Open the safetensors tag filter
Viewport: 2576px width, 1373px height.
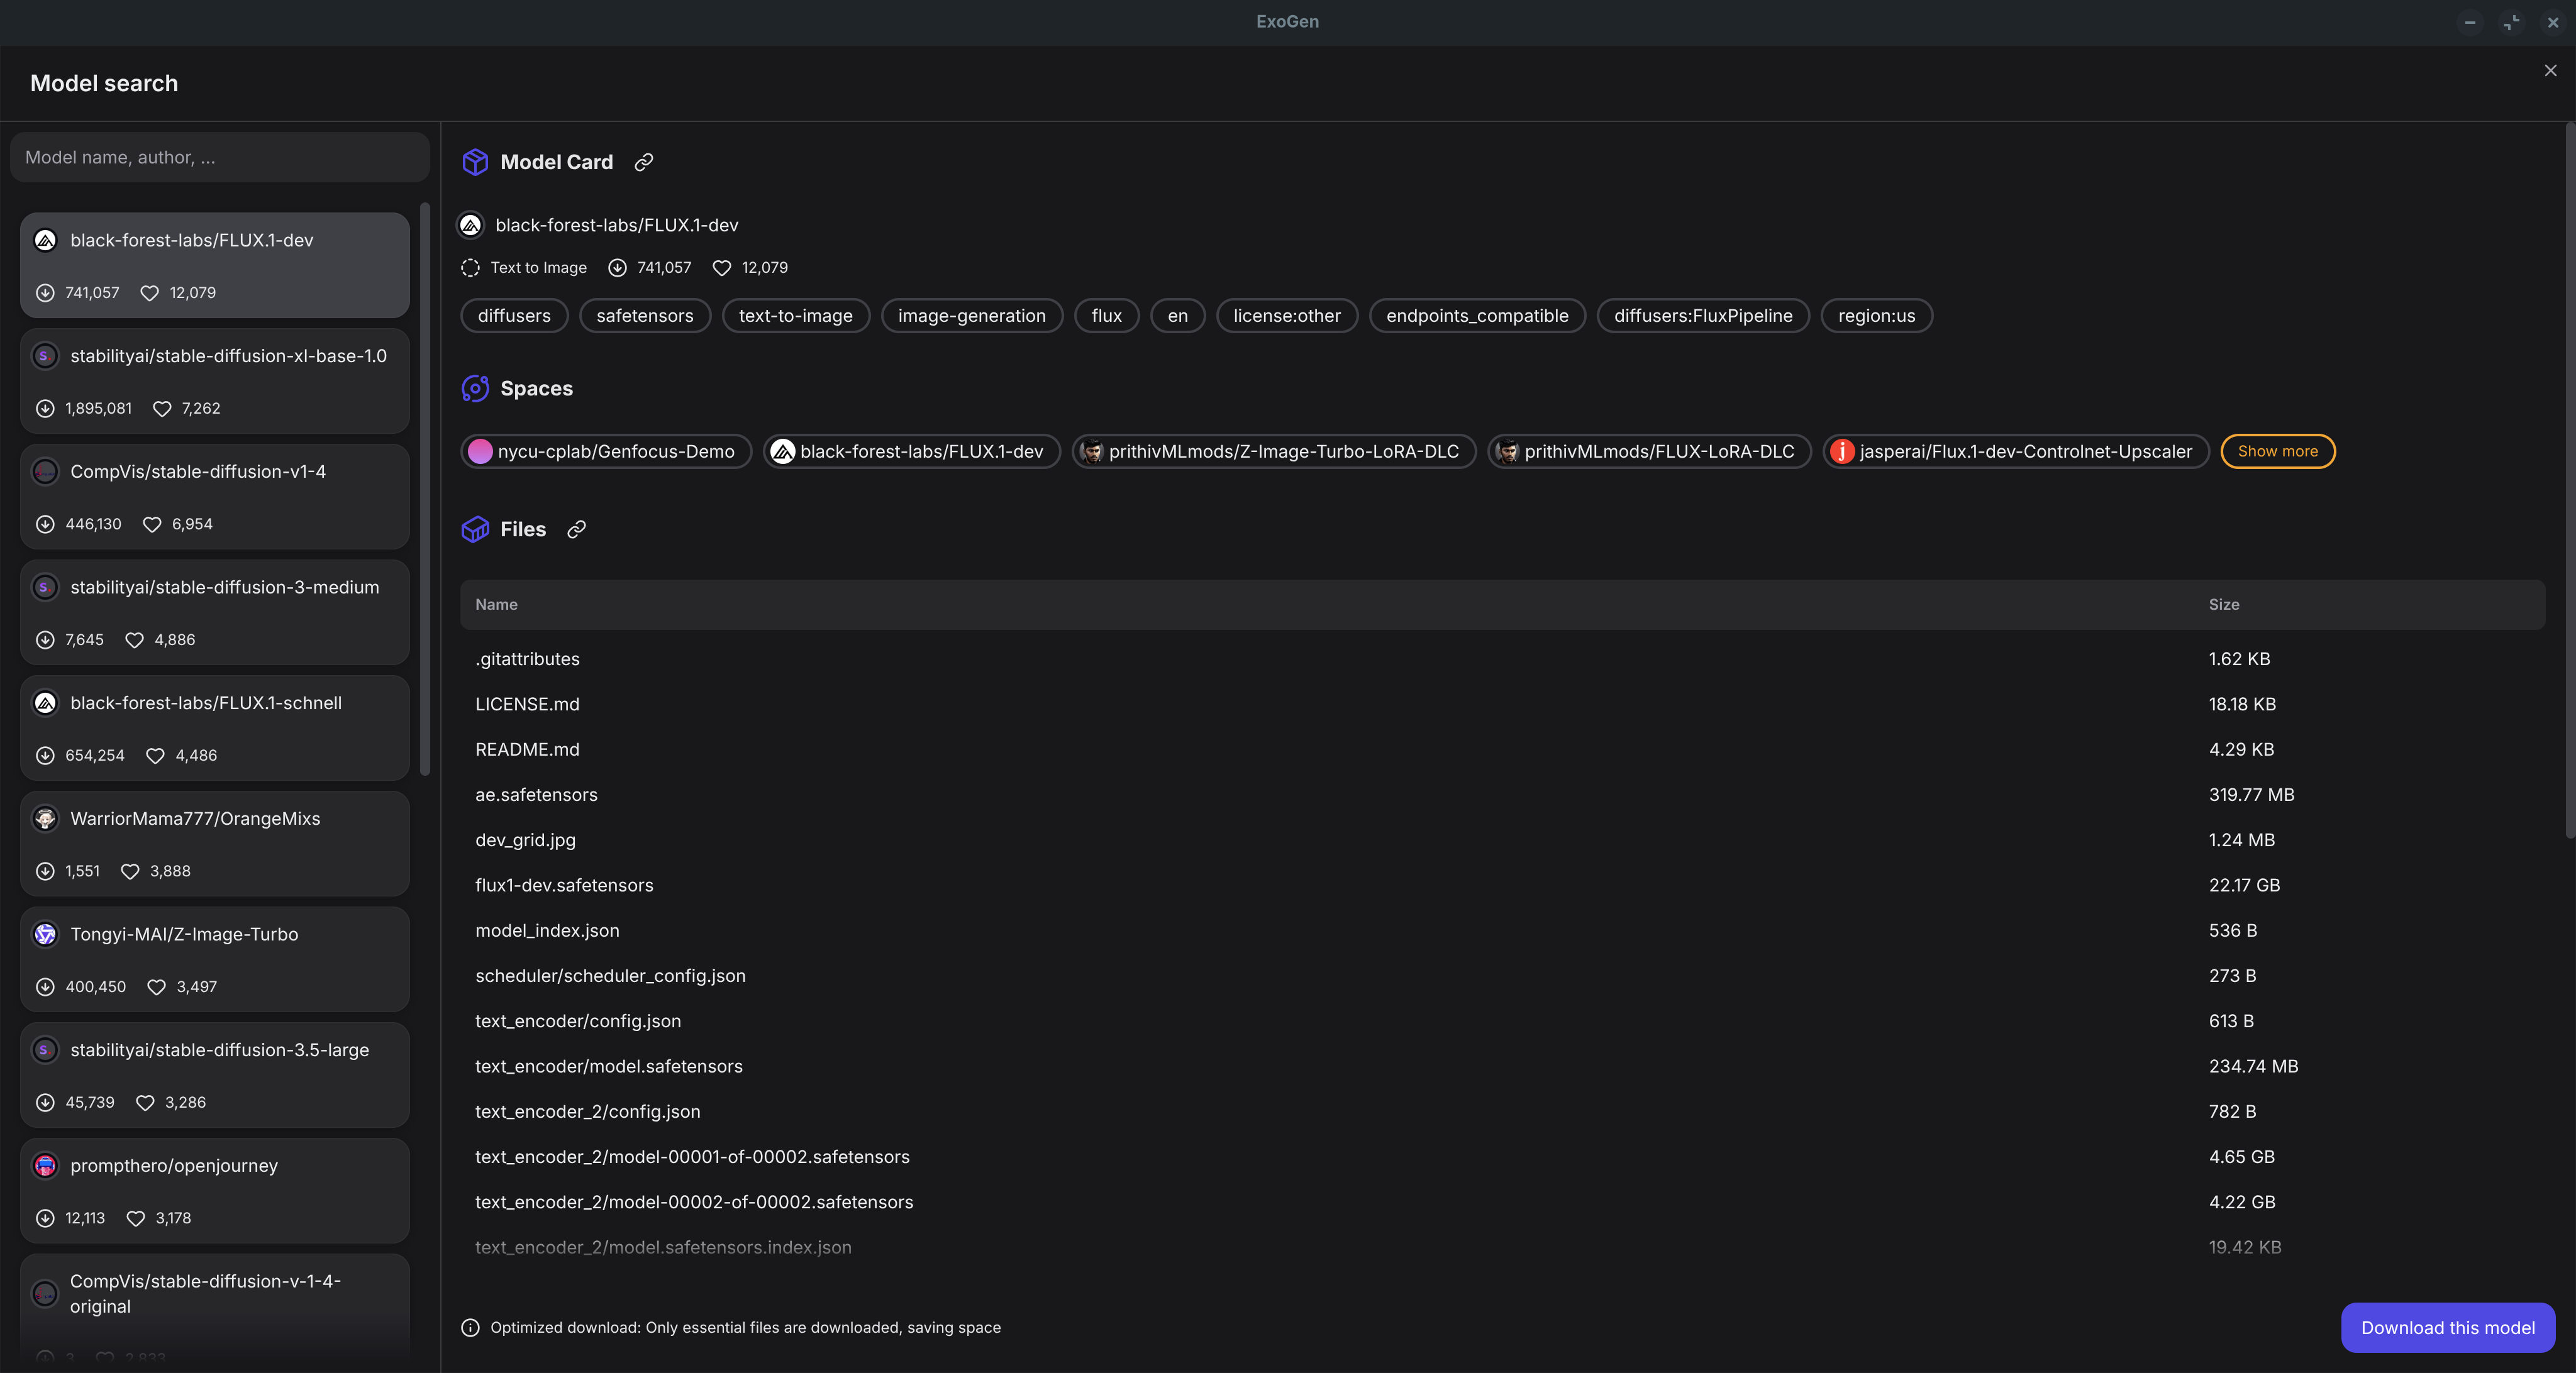tap(644, 316)
